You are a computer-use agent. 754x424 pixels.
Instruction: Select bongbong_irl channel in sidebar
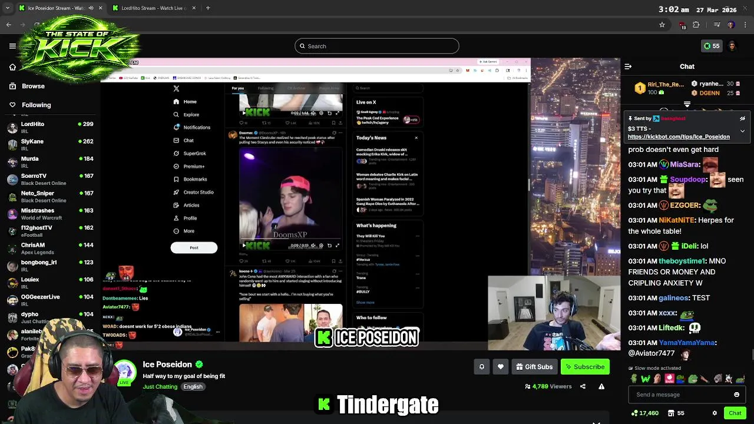pyautogui.click(x=50, y=266)
